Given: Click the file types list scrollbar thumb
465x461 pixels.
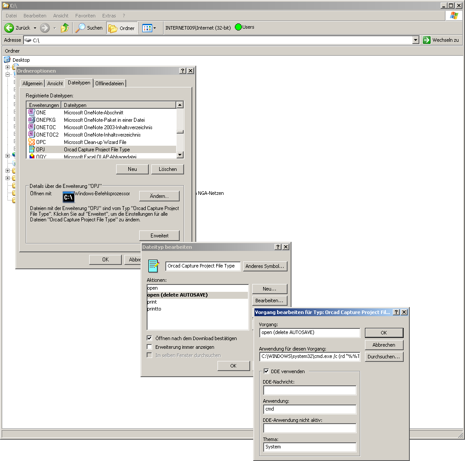Looking at the screenshot, I should pyautogui.click(x=180, y=132).
